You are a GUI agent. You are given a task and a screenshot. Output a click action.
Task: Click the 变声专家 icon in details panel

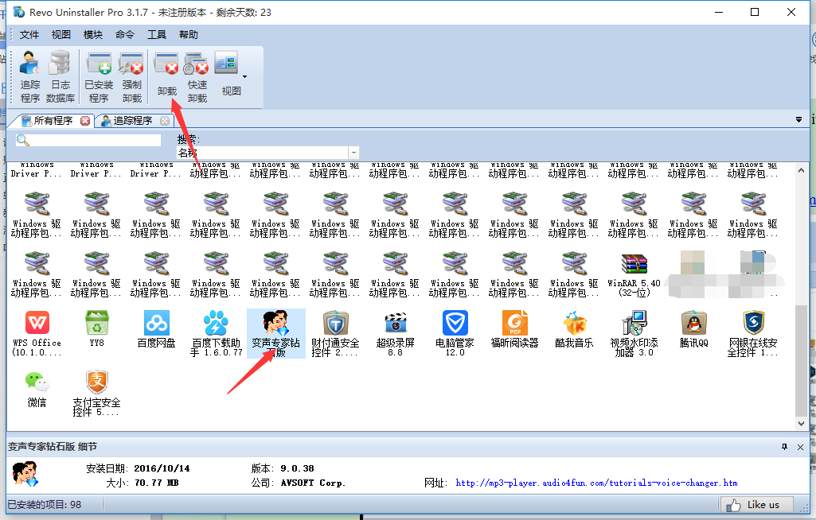[25, 473]
